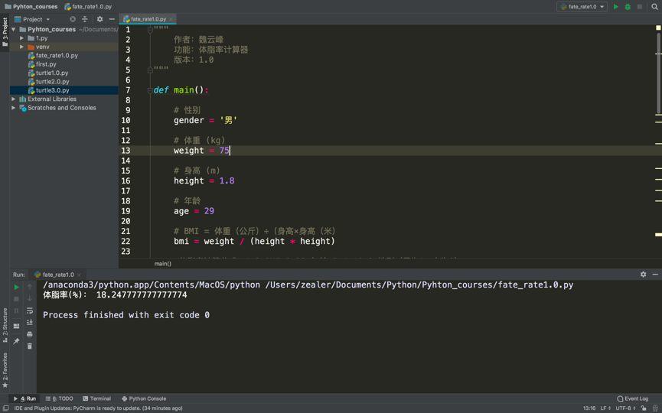Open the run configuration dropdown fate_rate1.0
The height and width of the screenshot is (413, 662).
[x=582, y=7]
